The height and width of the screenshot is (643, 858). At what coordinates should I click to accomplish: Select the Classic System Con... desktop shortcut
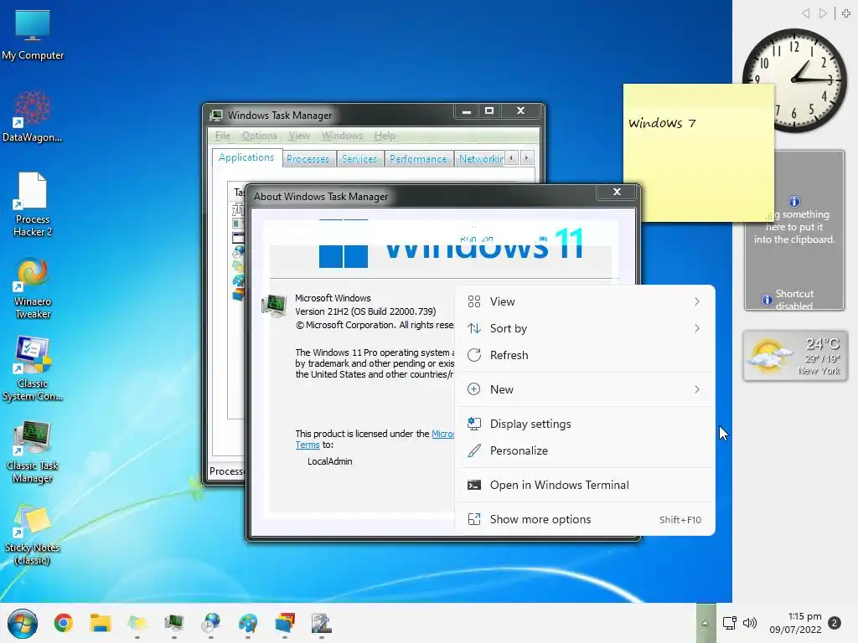point(33,369)
